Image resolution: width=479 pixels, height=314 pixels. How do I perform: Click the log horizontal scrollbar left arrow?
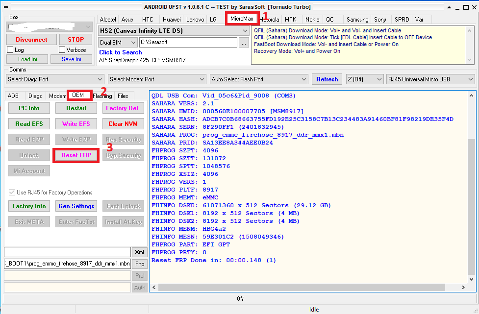tap(154, 287)
